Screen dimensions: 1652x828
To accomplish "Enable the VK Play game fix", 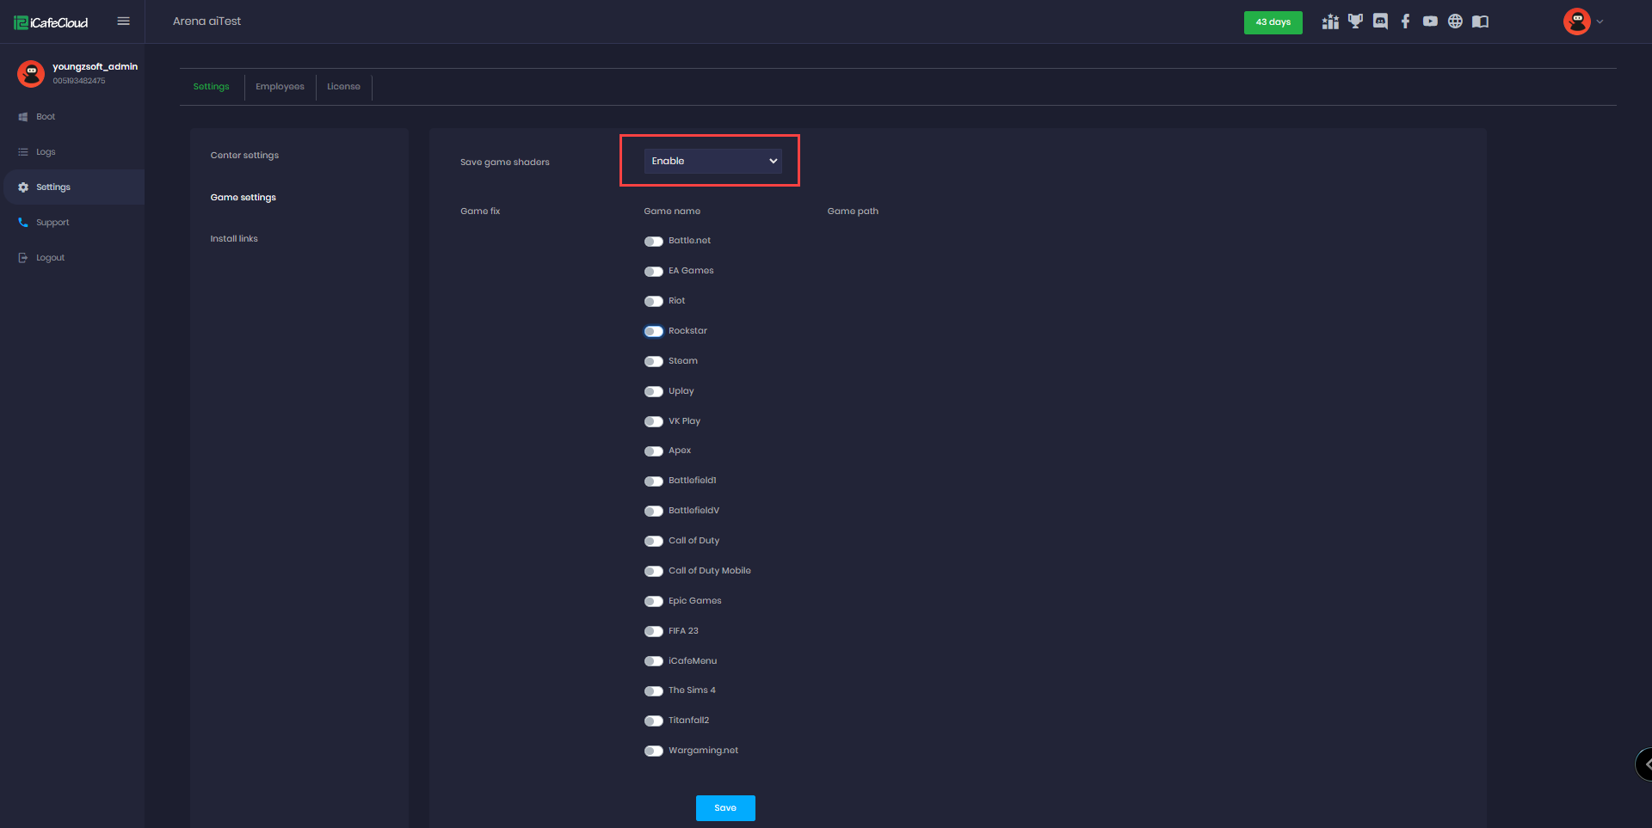I will coord(654,422).
